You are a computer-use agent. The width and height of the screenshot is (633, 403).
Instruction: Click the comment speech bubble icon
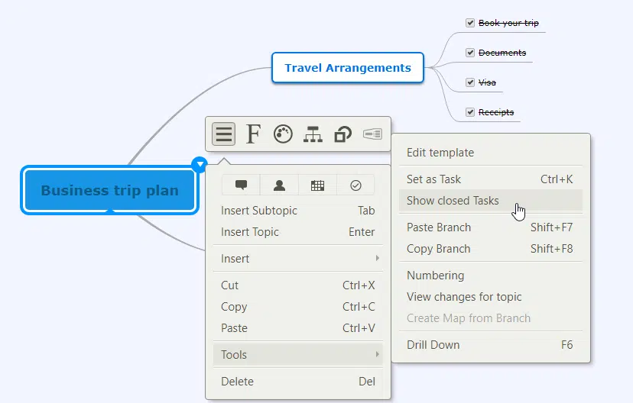[x=241, y=185]
